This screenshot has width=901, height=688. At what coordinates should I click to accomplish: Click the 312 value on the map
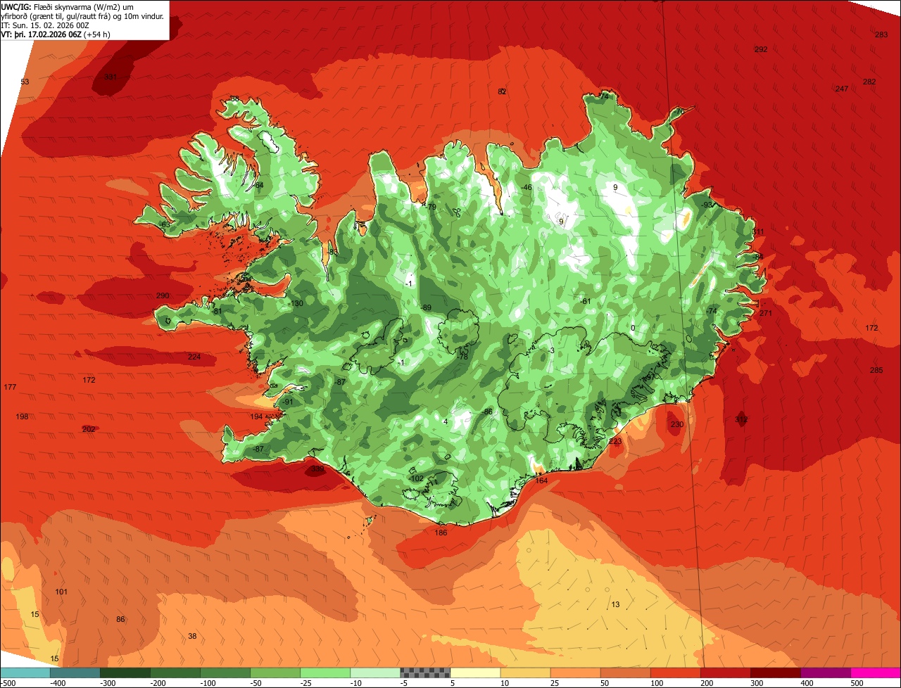coord(741,419)
